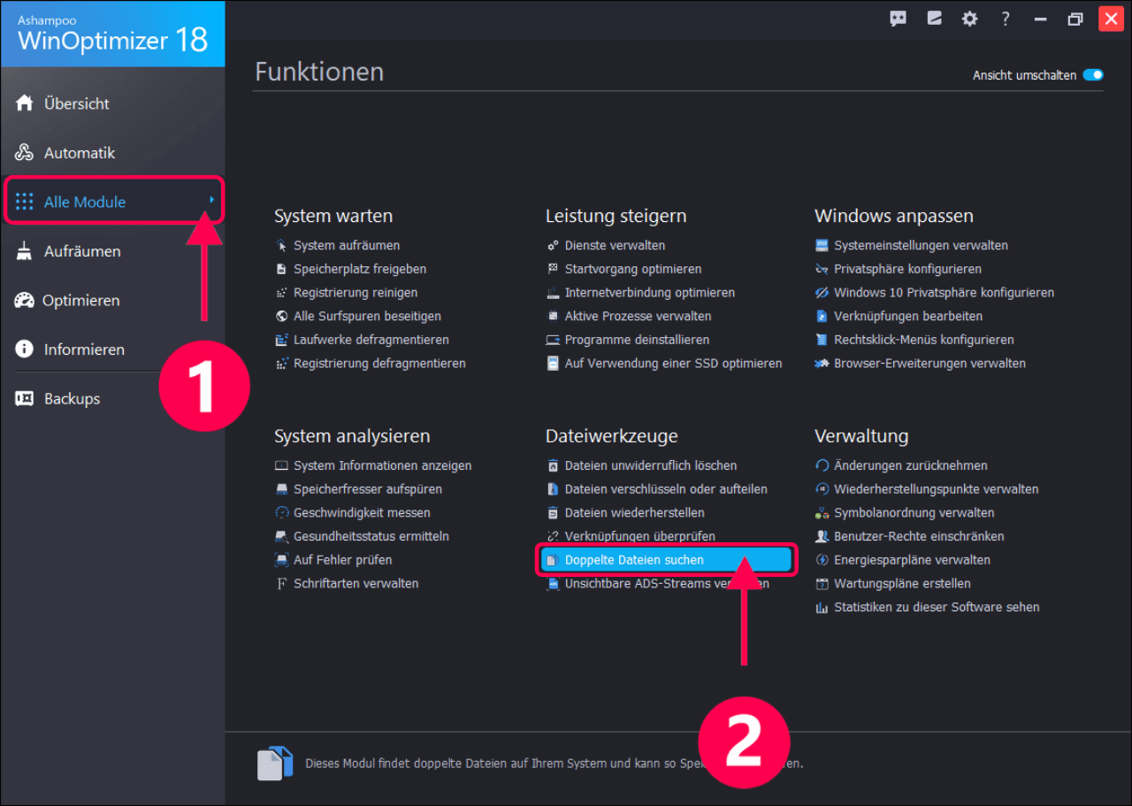Expand the Alle Module arrow

[x=212, y=201]
